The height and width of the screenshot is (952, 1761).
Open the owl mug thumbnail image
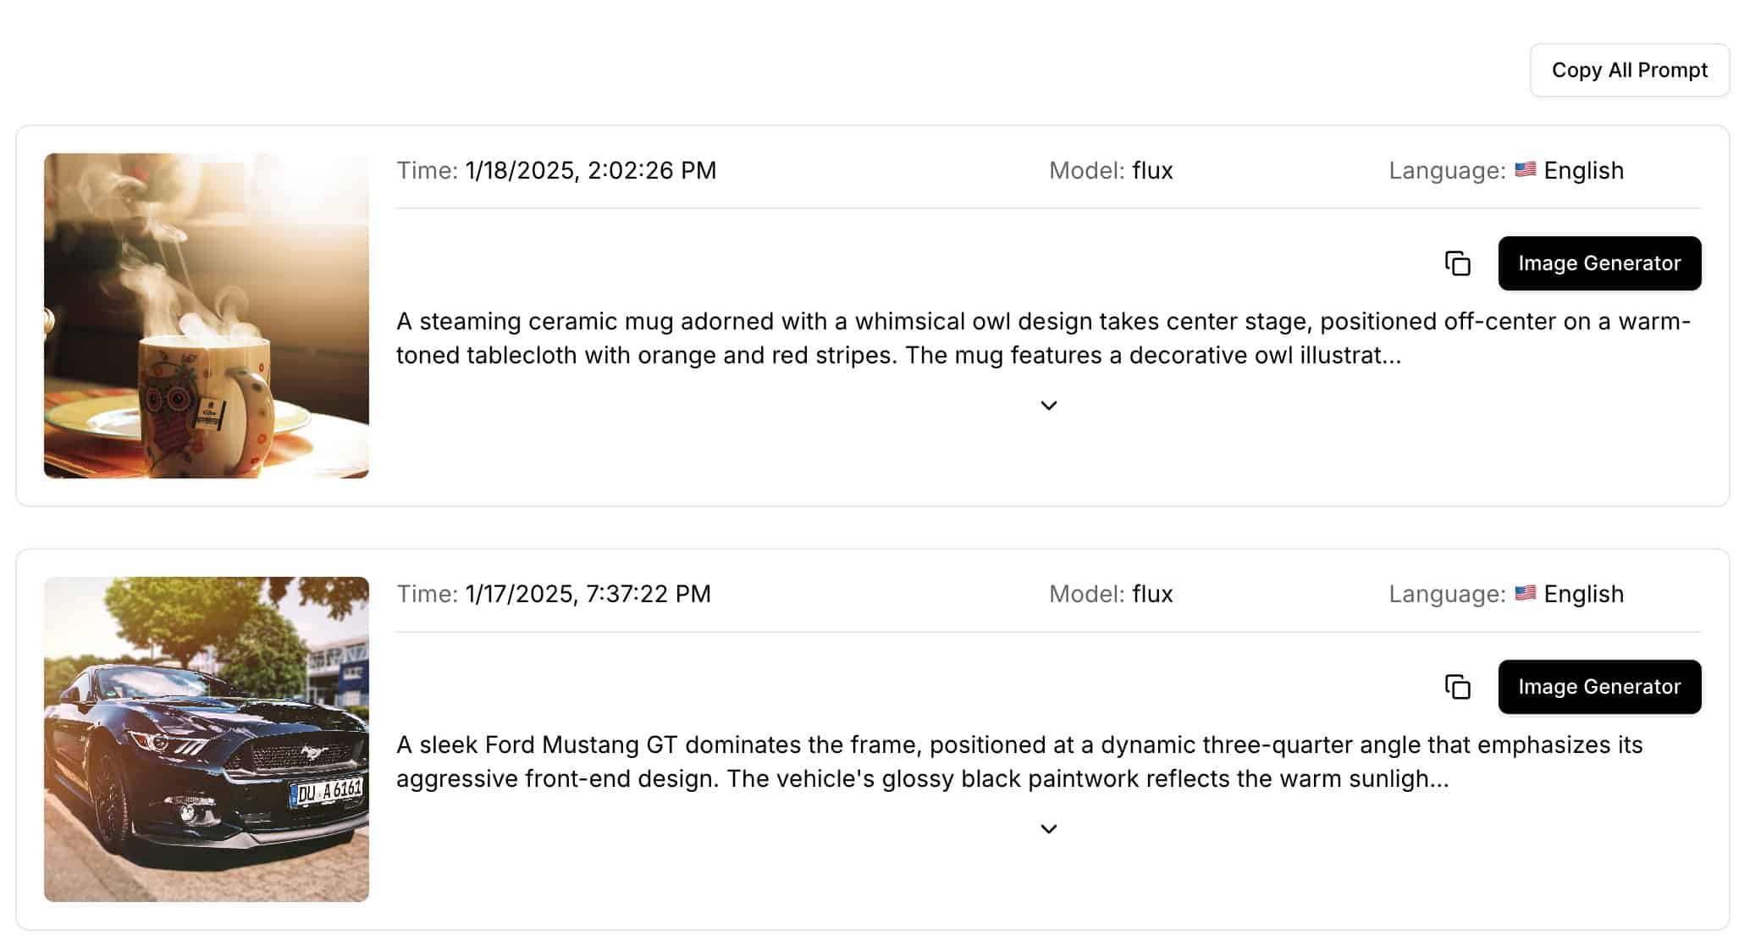point(207,316)
